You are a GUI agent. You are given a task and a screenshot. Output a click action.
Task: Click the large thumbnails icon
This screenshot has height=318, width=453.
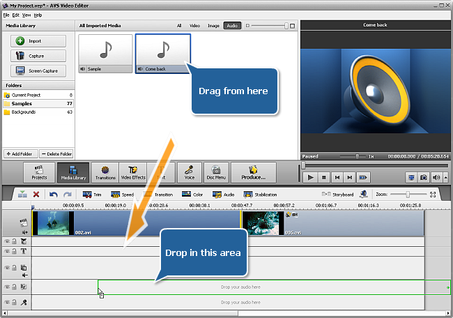(x=293, y=26)
